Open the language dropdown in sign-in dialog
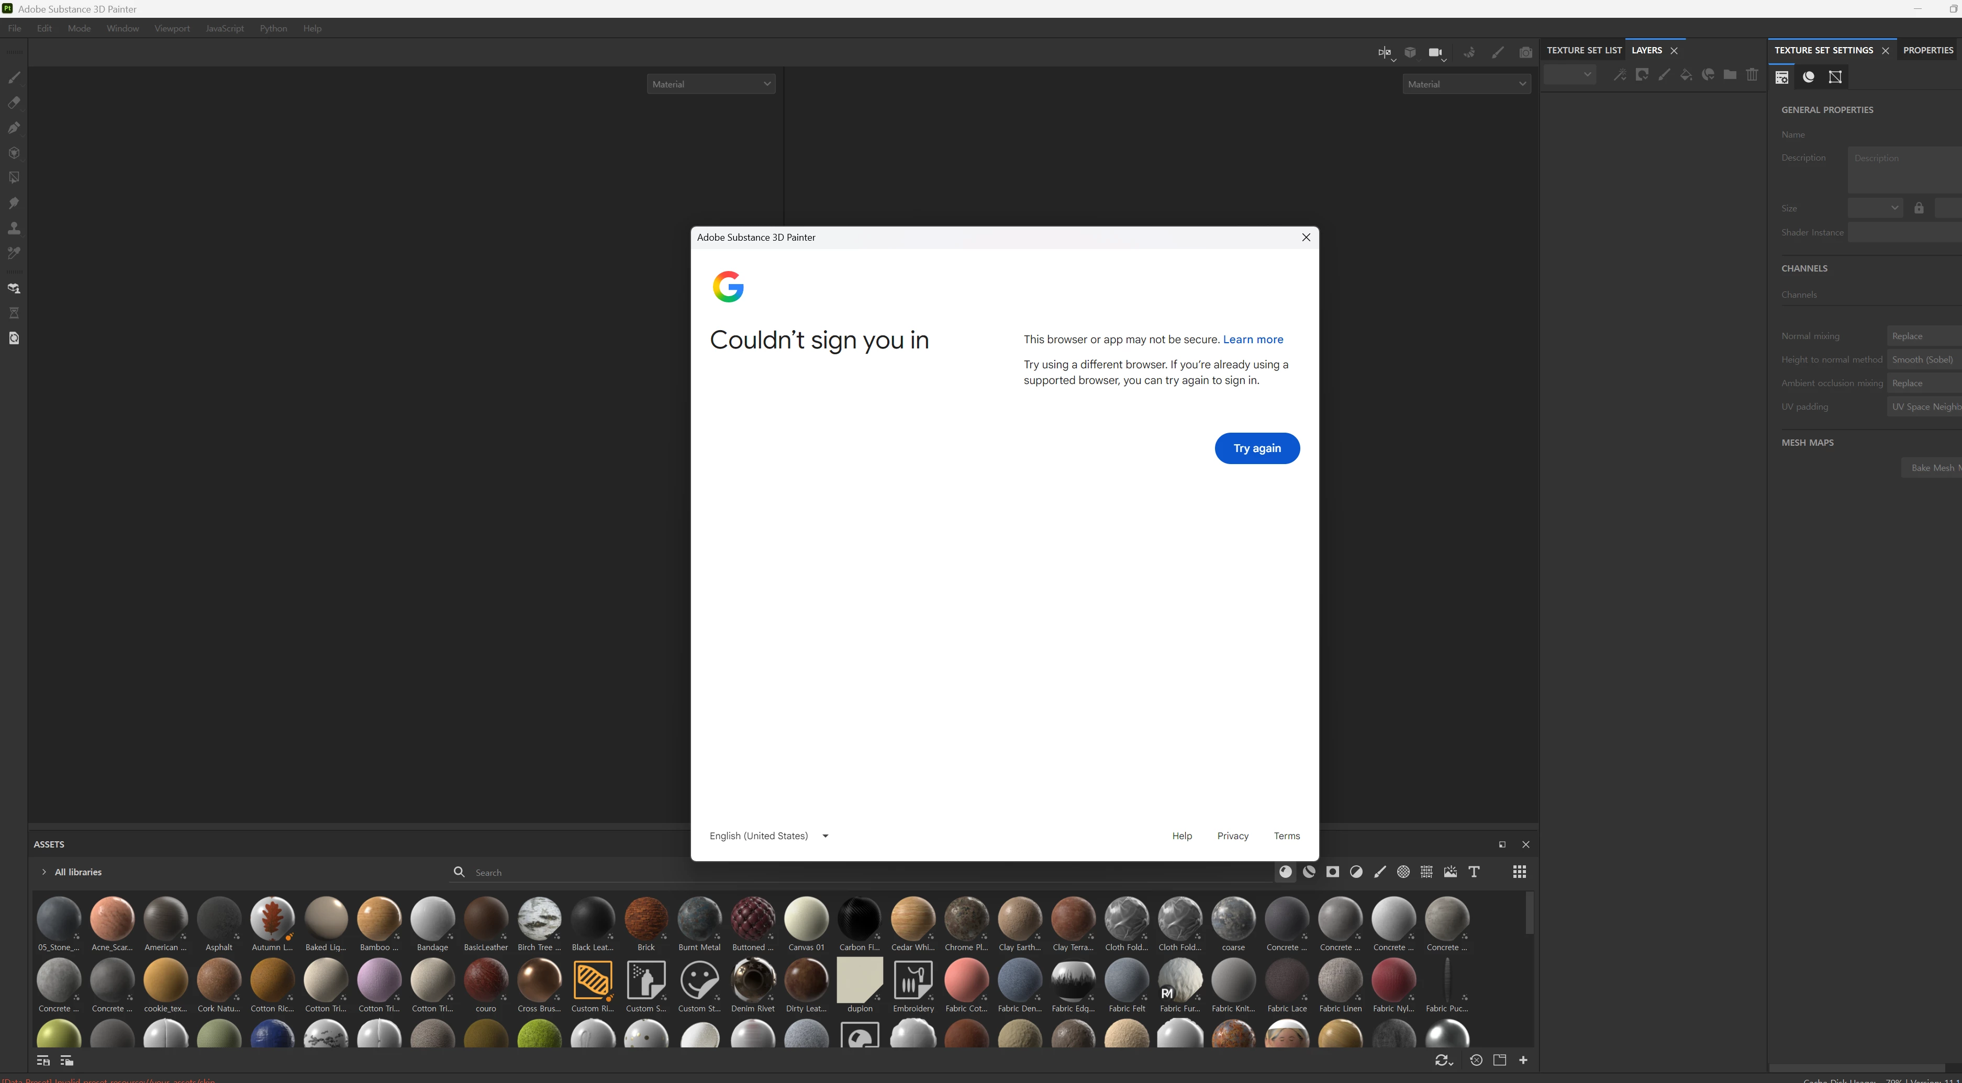This screenshot has width=1962, height=1083. click(770, 836)
